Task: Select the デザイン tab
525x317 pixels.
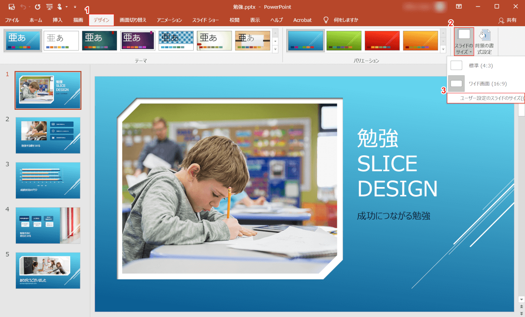Action: pyautogui.click(x=102, y=20)
